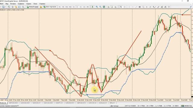Open the Вид menu
The image size is (193, 108).
[7, 4]
